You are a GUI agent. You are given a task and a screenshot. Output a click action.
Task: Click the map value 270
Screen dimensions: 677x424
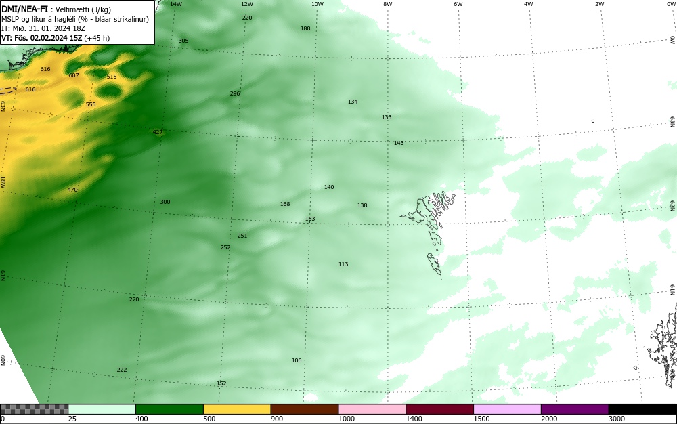pos(134,299)
